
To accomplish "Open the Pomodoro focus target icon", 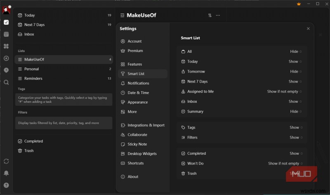I will coord(6,58).
